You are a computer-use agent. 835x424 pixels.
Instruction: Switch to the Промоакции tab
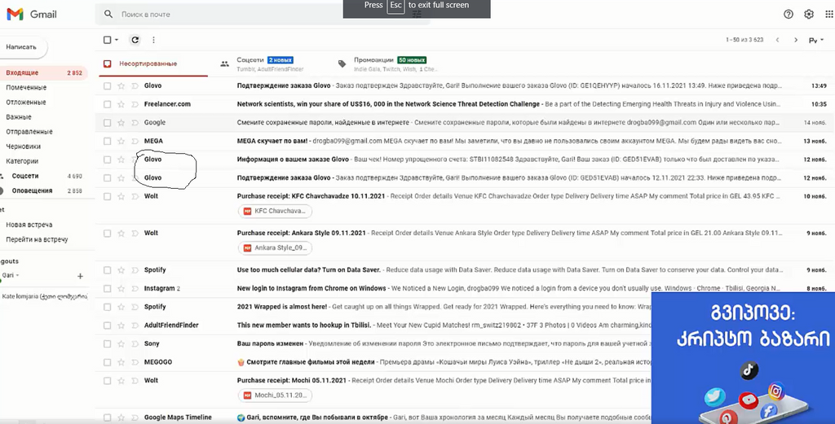click(389, 63)
